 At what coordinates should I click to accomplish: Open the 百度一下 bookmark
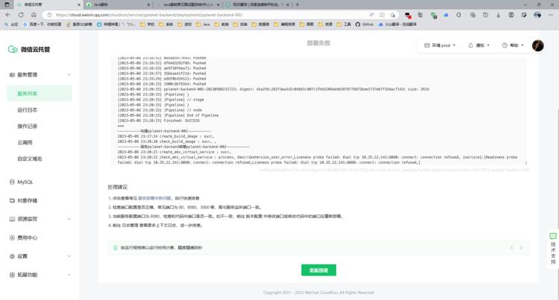pos(42,25)
